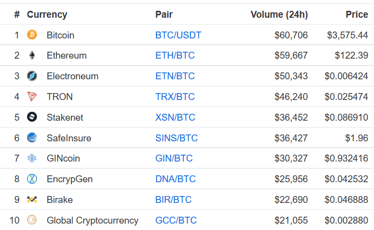Click the red TRON logo icon
This screenshot has width=374, height=230.
tap(32, 97)
